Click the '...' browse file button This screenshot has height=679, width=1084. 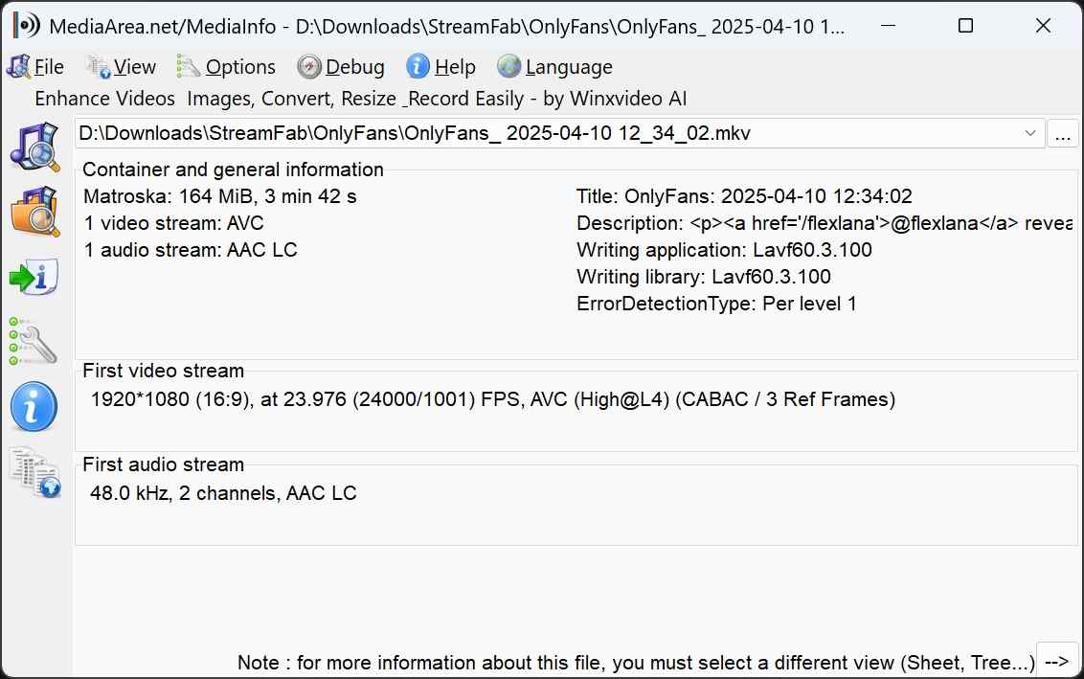coord(1062,134)
